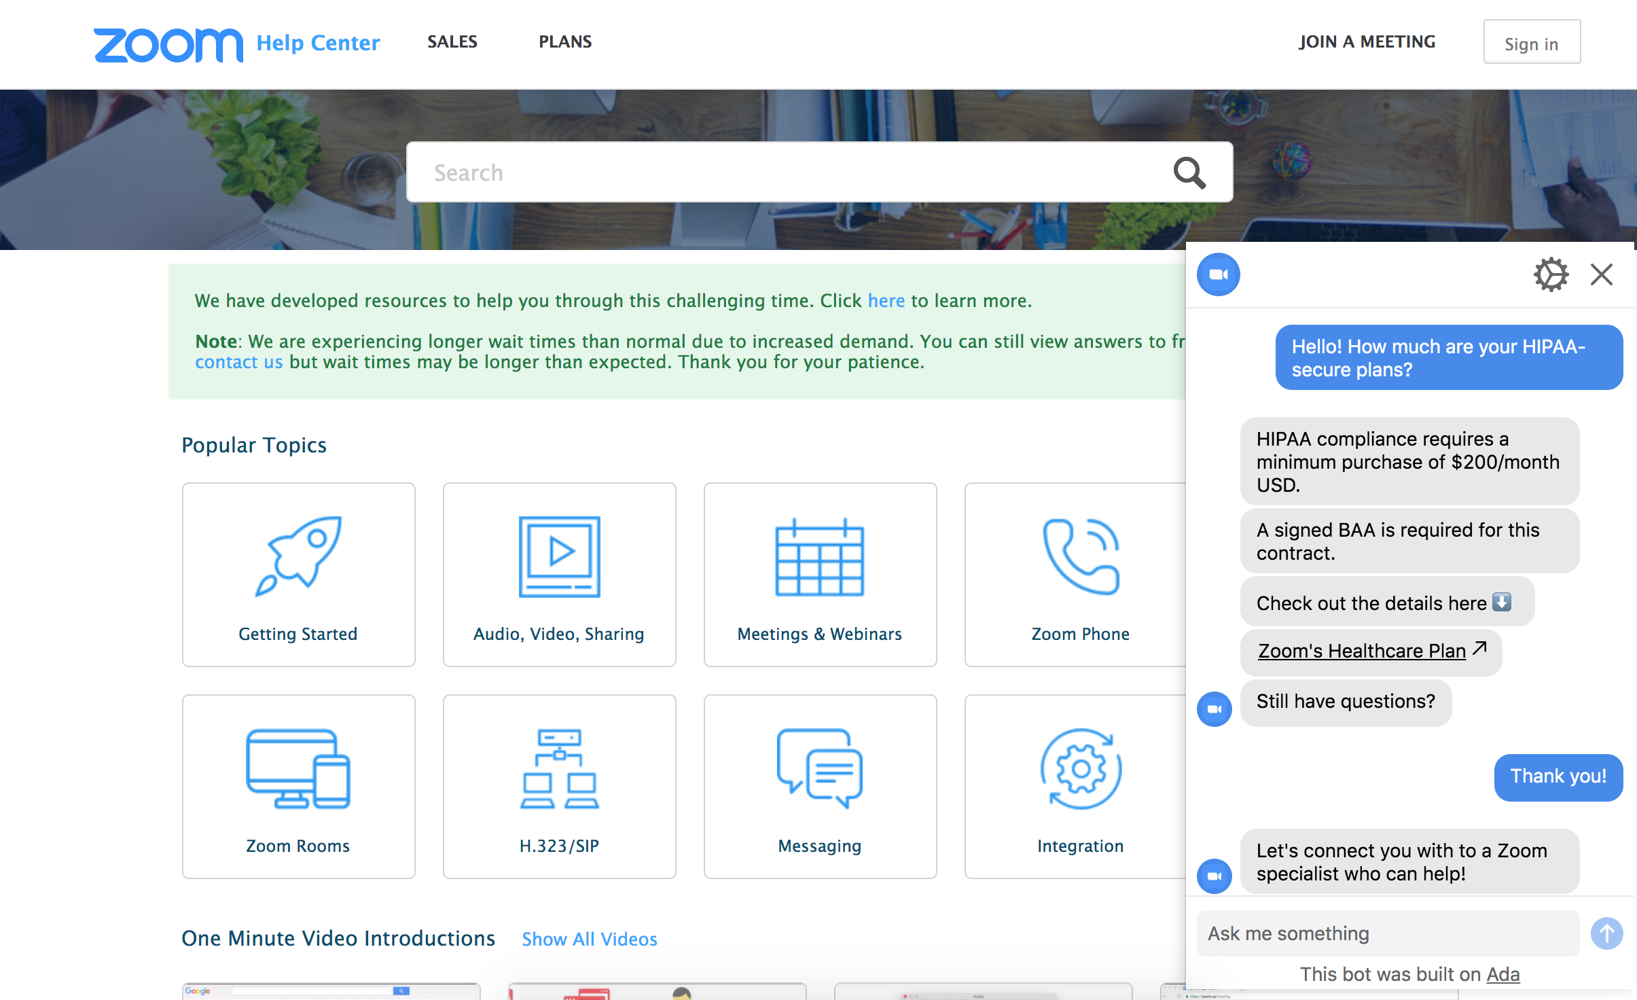Screen dimensions: 1637x1000
Task: Click the bot avatar beside 'Still have questions?'
Action: click(1215, 709)
